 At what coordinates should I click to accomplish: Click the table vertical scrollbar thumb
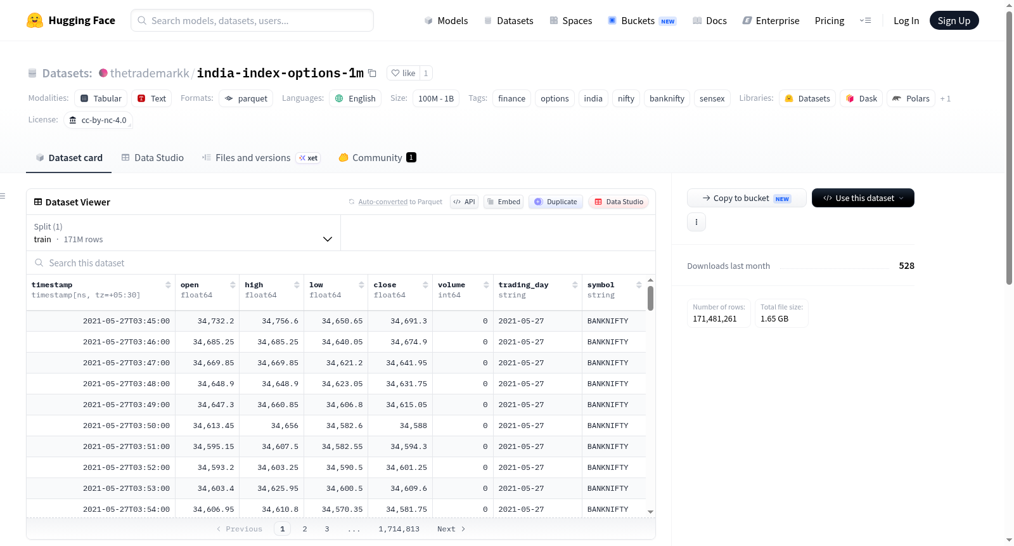tap(650, 298)
